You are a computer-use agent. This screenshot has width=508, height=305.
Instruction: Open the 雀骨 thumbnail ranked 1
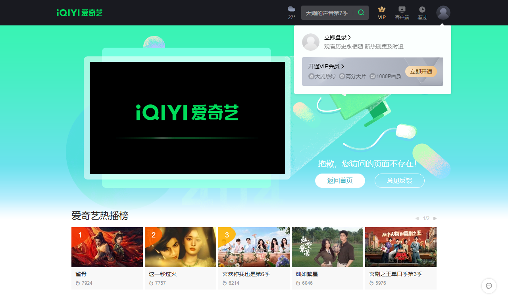click(x=107, y=247)
